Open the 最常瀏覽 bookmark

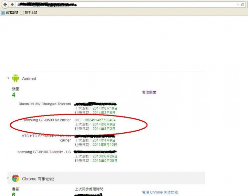coord(10,13)
